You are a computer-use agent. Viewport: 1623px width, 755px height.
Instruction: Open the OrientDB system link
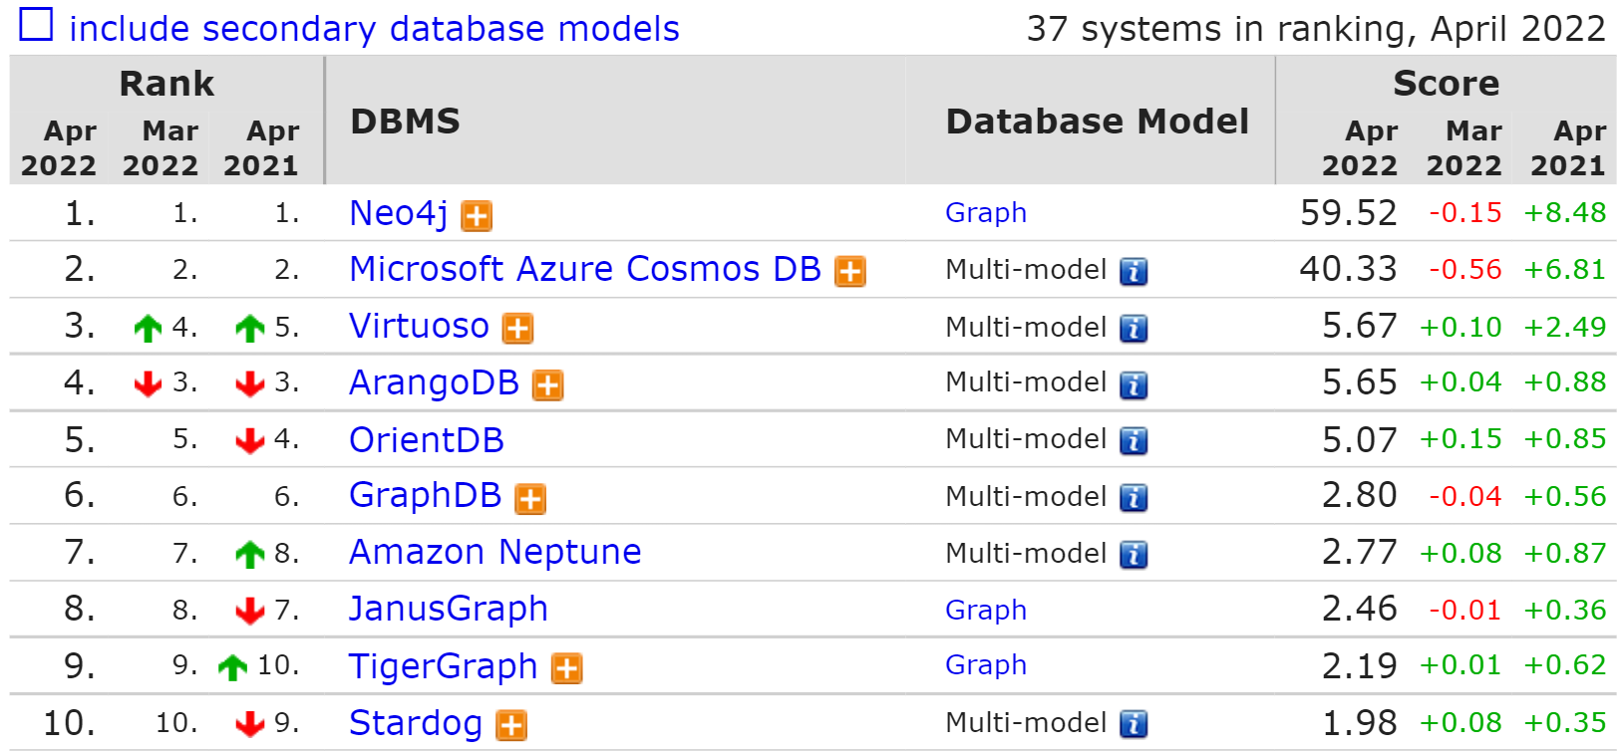tap(426, 439)
